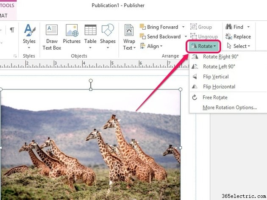Click the Replace icon
267x200 pixels.
point(229,36)
